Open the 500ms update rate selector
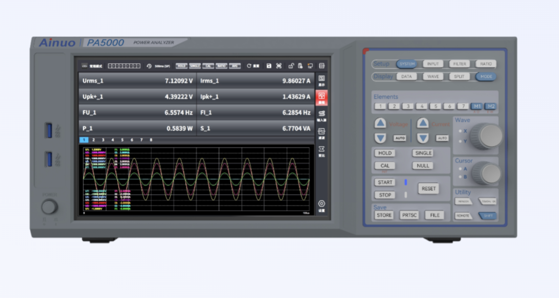 point(162,66)
